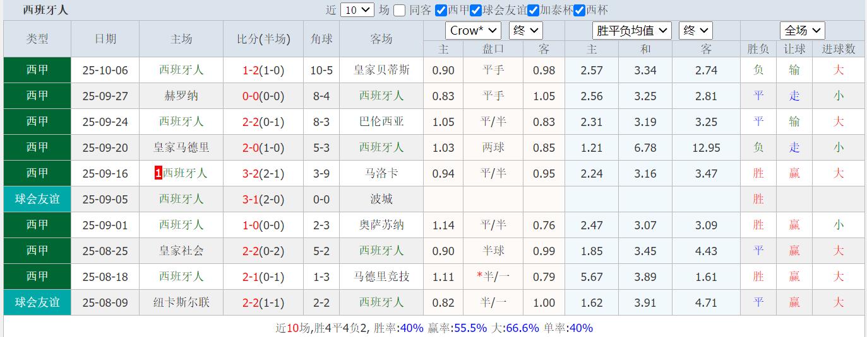Click the 3-2(2-1) score against 马洛卡
The width and height of the screenshot is (867, 337).
pos(263,173)
